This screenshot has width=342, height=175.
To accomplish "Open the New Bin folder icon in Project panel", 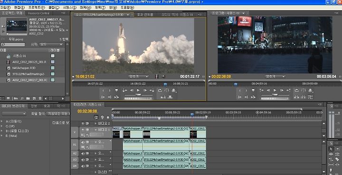I will pos(28,98).
